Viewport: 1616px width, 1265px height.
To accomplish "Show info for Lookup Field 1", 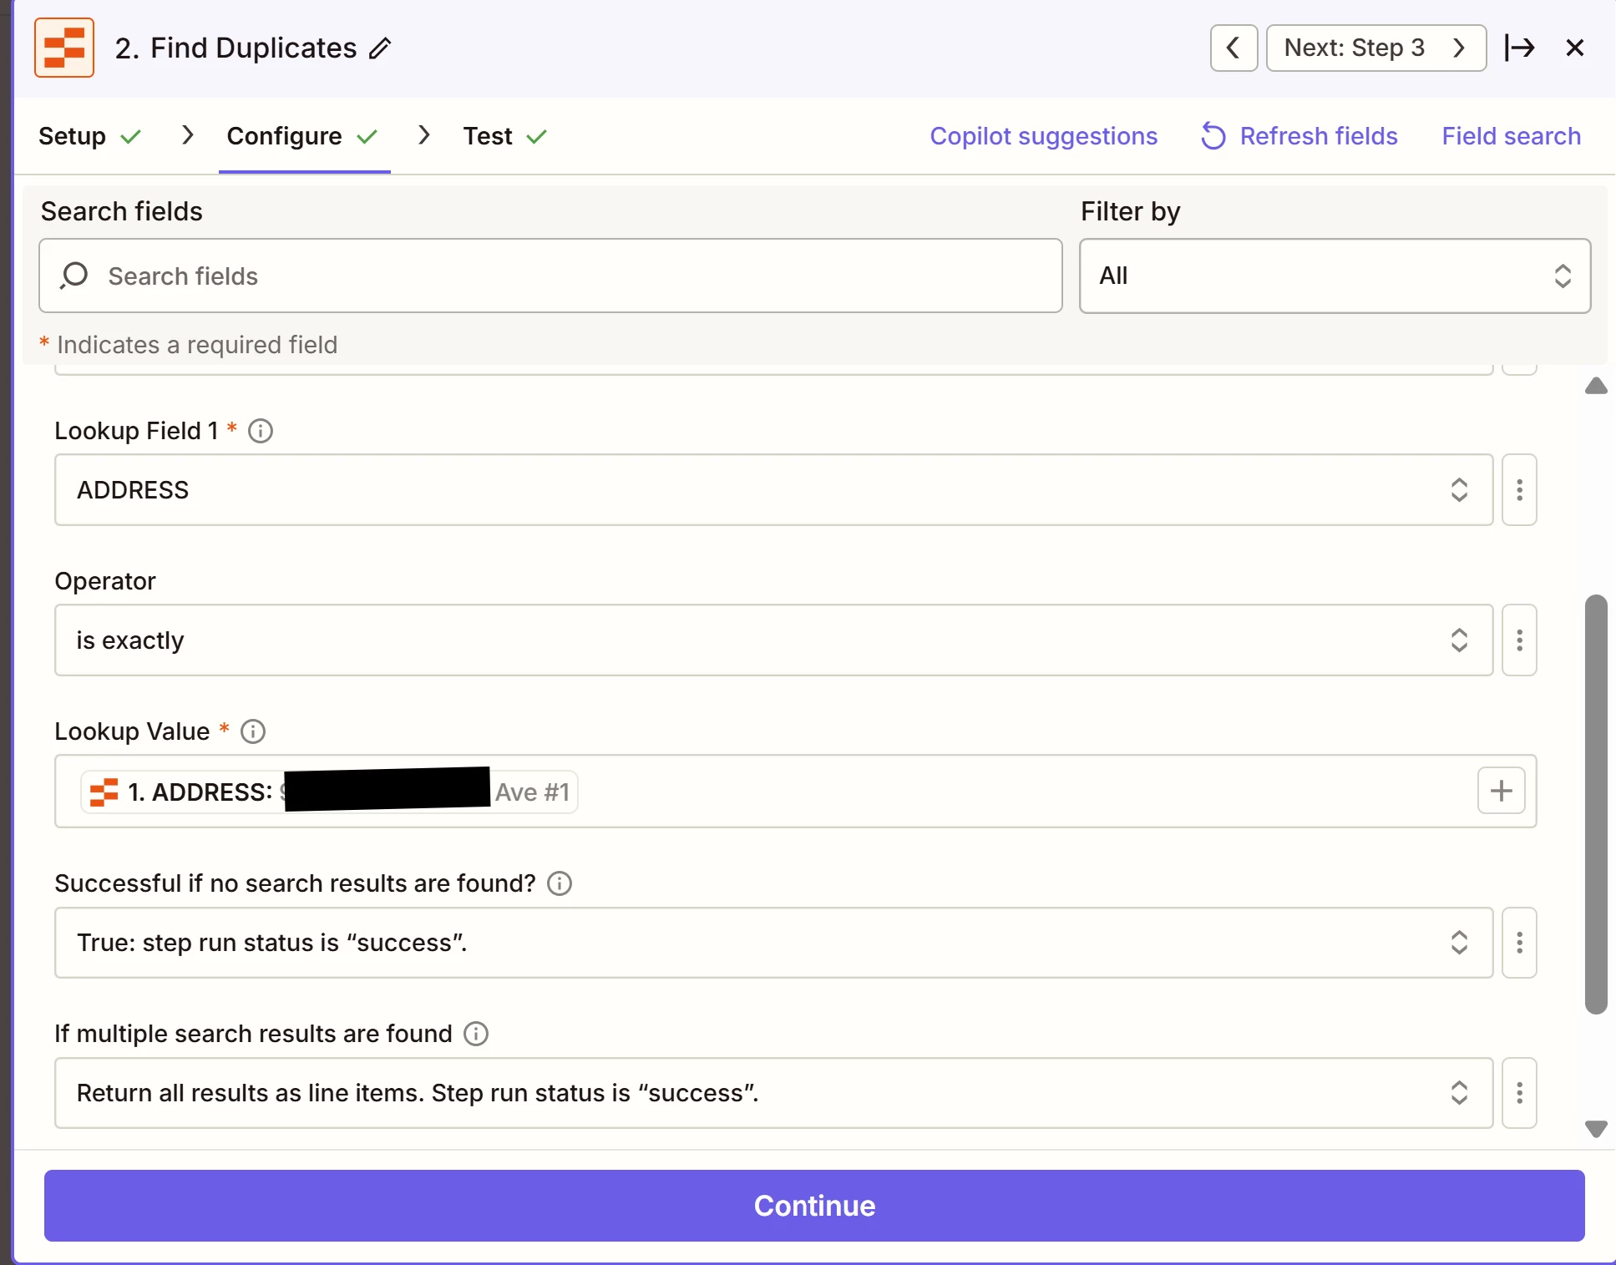I will pyautogui.click(x=261, y=431).
